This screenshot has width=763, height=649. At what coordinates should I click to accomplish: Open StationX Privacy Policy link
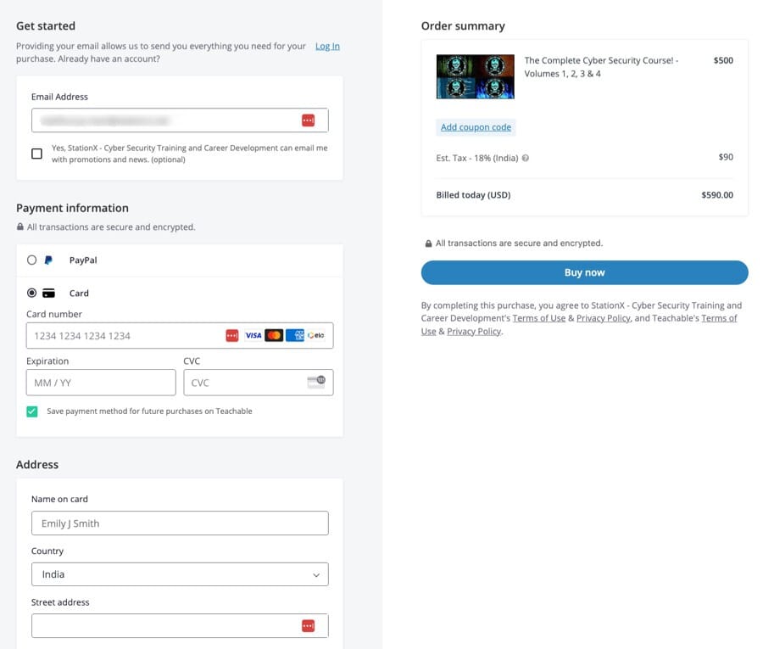point(604,318)
